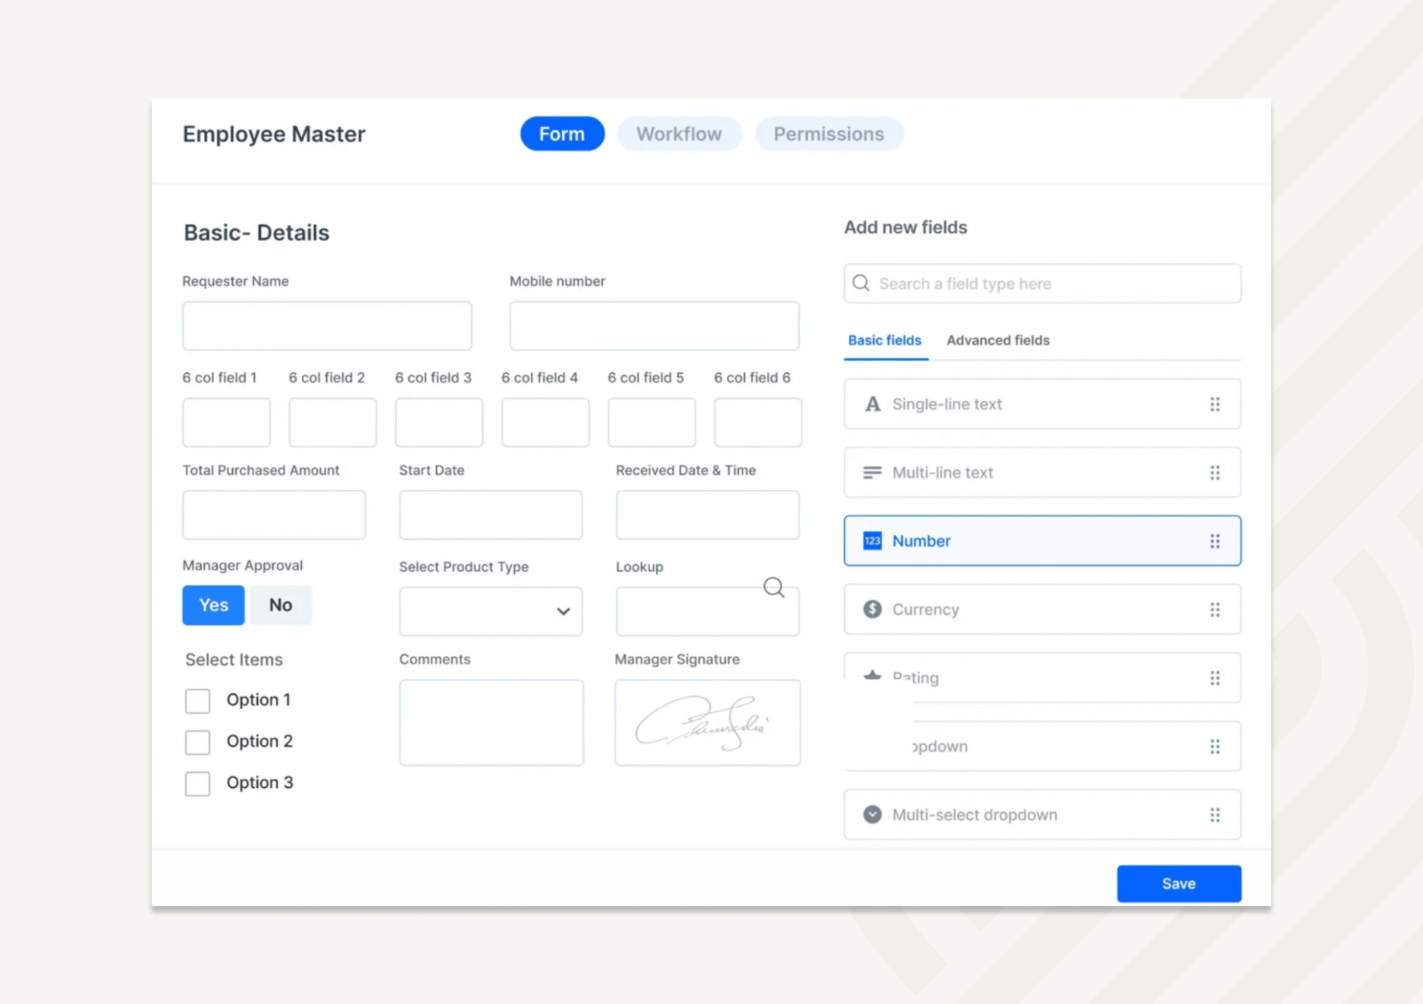The image size is (1423, 1004).
Task: Click drag handle on Currency row
Action: point(1215,609)
